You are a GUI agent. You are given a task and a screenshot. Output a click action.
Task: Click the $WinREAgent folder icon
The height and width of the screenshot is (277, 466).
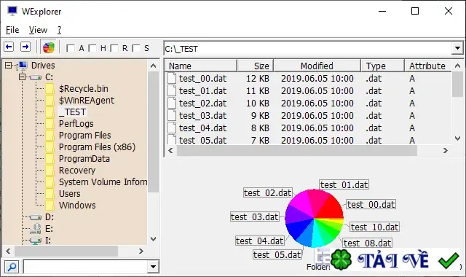(50, 101)
